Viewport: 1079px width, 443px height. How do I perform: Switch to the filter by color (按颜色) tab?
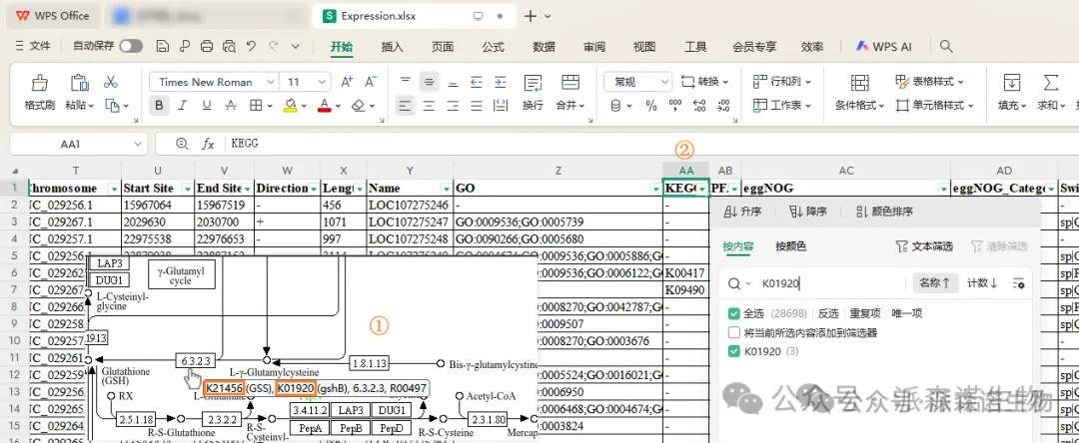point(791,245)
